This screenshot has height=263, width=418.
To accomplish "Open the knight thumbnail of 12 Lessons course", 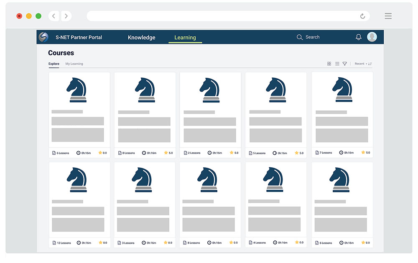I will tap(77, 180).
